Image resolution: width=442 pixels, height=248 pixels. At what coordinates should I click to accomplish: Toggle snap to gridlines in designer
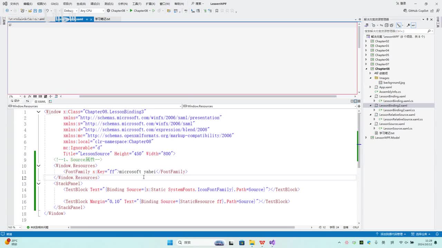[x=40, y=96]
